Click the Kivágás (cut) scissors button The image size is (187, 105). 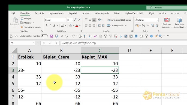(26, 18)
